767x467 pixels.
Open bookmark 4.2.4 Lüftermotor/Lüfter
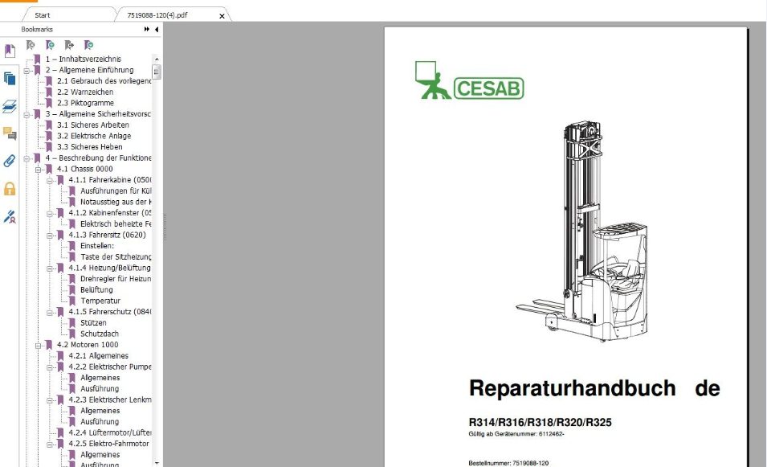pos(110,432)
